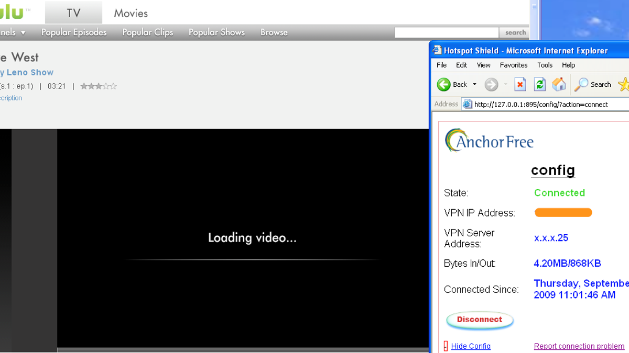The height and width of the screenshot is (353, 629).
Task: Click the Hotspot Shield window title bar
Action: (x=530, y=51)
